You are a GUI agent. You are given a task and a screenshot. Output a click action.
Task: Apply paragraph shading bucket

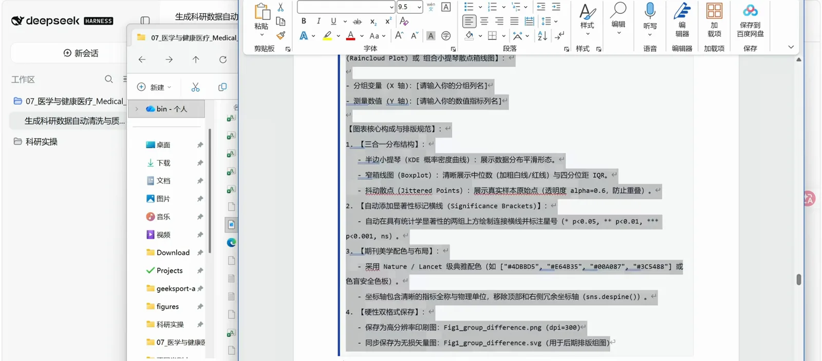[x=469, y=35]
